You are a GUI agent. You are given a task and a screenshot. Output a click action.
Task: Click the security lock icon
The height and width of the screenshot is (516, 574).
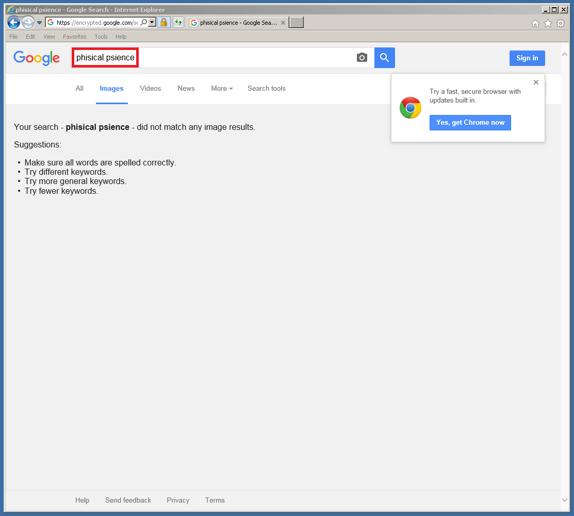coord(163,22)
